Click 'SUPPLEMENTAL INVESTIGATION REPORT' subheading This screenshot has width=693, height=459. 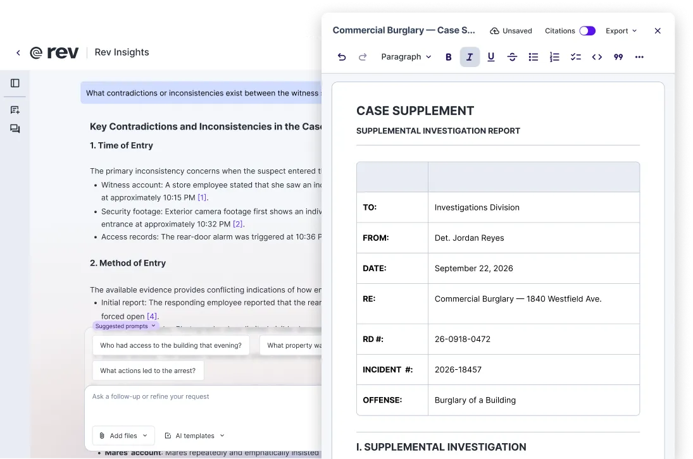click(438, 131)
